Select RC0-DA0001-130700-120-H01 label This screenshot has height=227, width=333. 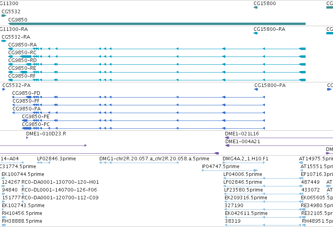[60, 182]
